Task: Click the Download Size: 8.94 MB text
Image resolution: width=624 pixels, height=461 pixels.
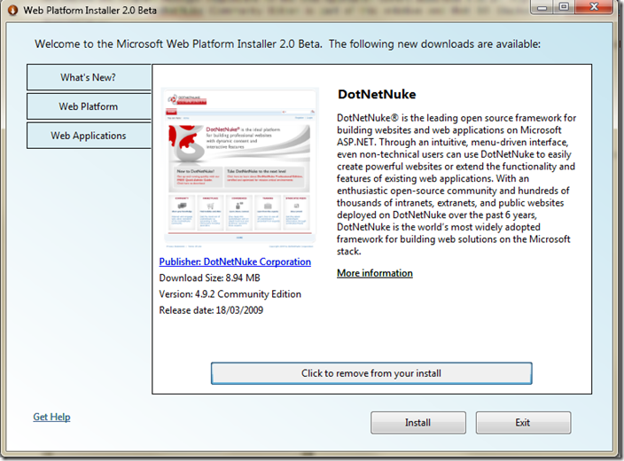Action: (x=209, y=277)
